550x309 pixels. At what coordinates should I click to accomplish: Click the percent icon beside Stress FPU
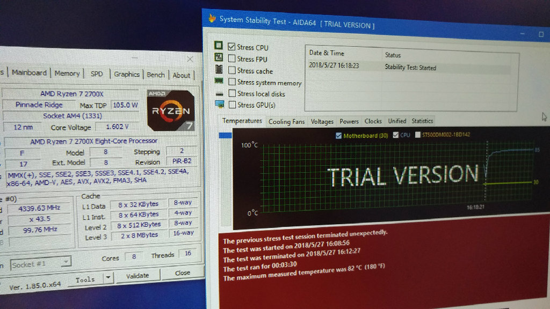[x=219, y=57]
